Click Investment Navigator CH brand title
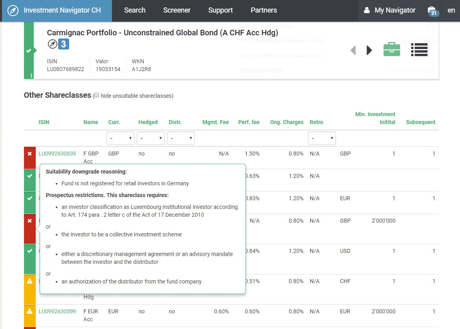 point(62,10)
